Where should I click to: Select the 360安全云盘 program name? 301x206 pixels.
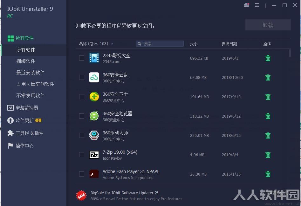(115, 75)
